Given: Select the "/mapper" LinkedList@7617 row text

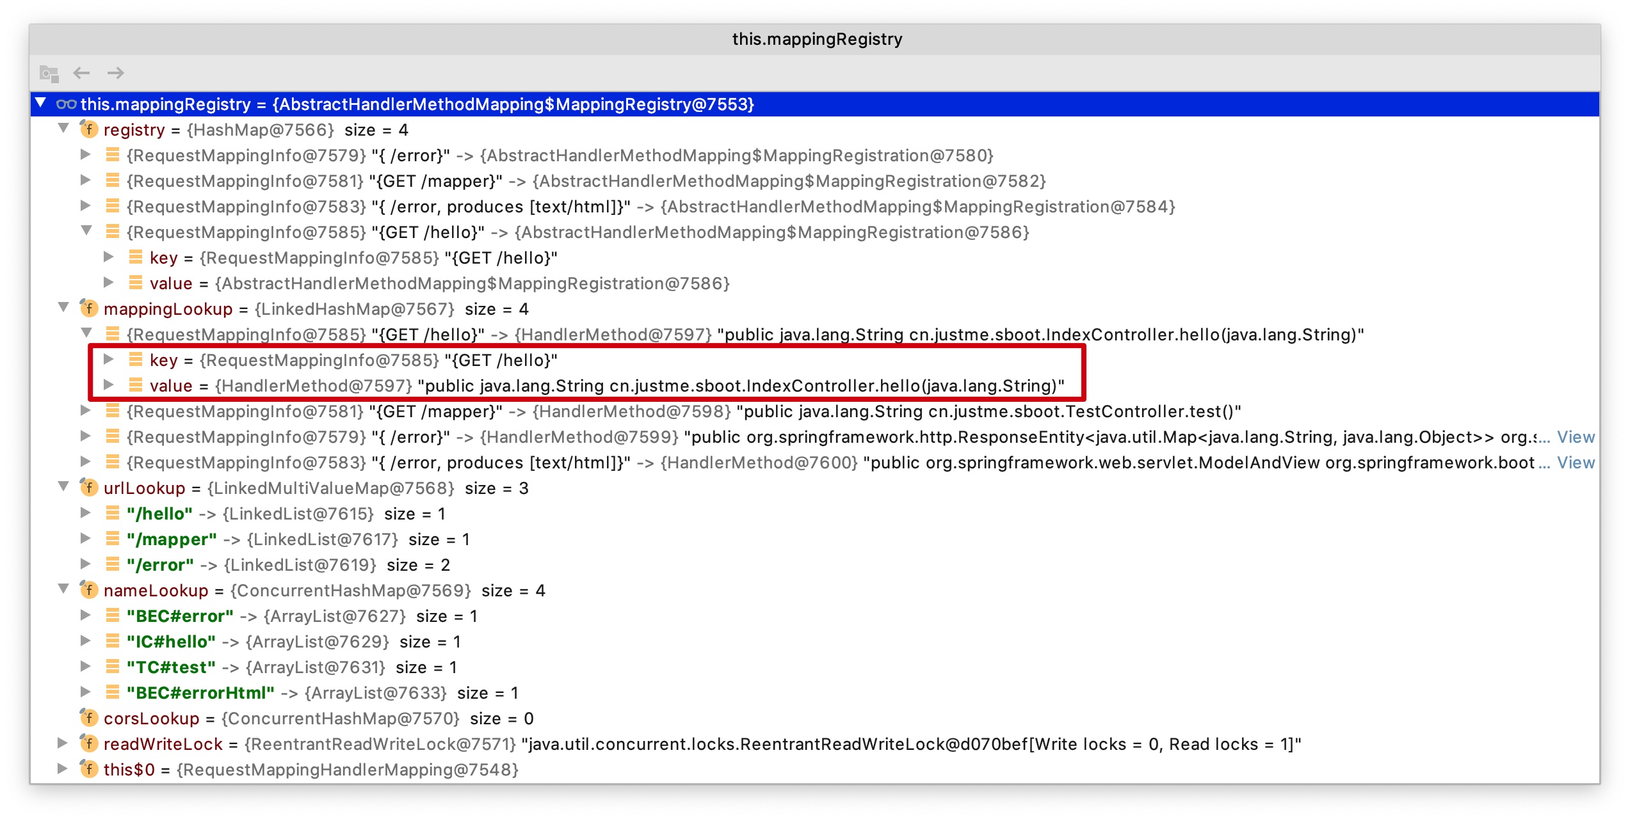Looking at the screenshot, I should (298, 539).
